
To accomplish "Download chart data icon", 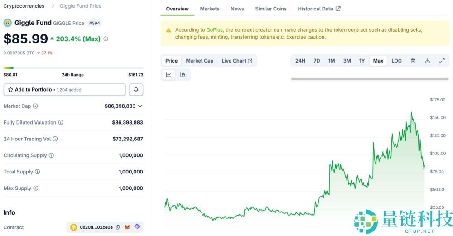I will pos(428,61).
